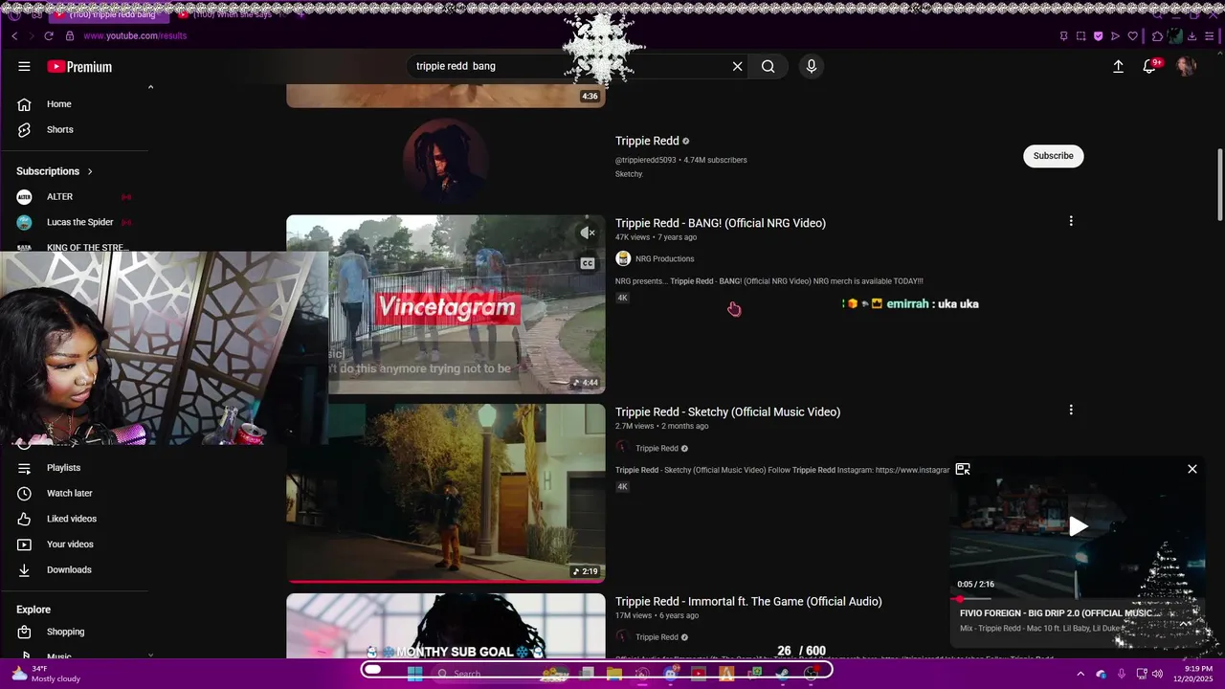Screen dimensions: 1225x689
Task: Play the miniplayer video
Action: [1078, 526]
